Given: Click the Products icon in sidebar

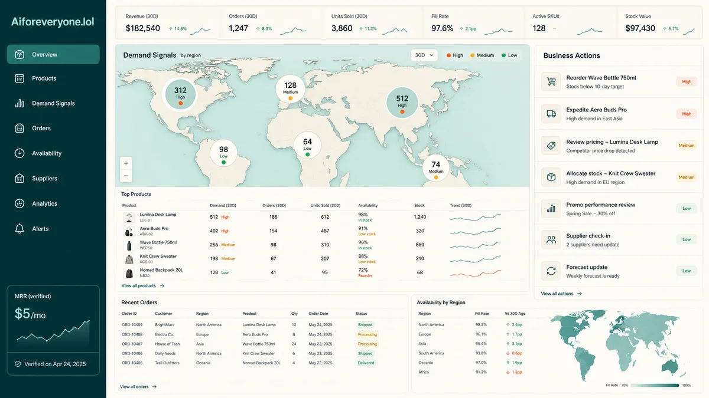Looking at the screenshot, I should tap(19, 78).
